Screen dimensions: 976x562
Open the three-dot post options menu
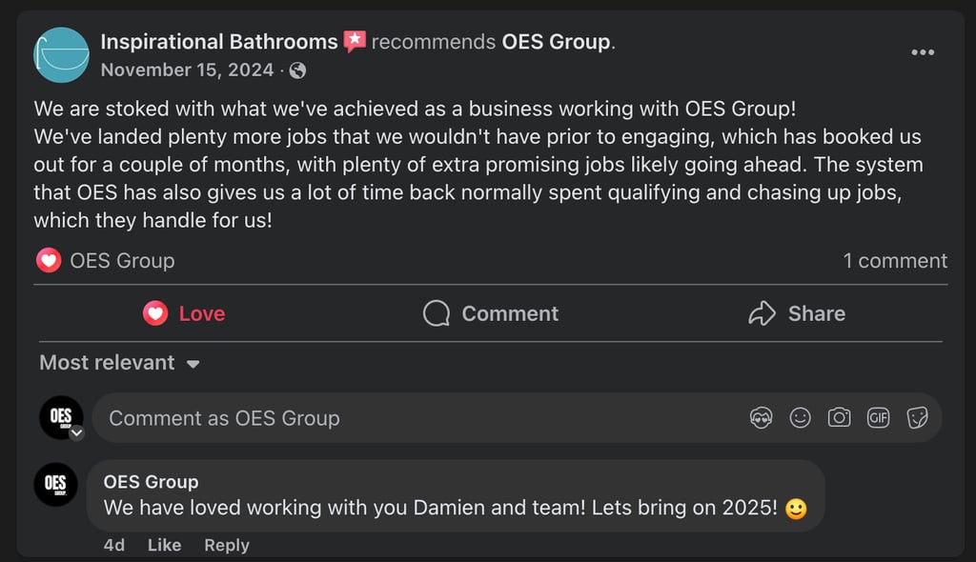tap(923, 52)
